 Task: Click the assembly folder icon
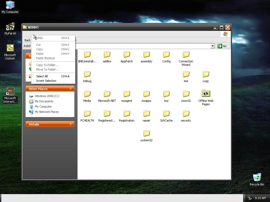coord(147,55)
